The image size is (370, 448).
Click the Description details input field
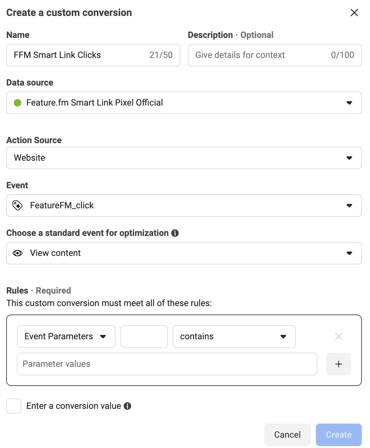click(x=275, y=55)
